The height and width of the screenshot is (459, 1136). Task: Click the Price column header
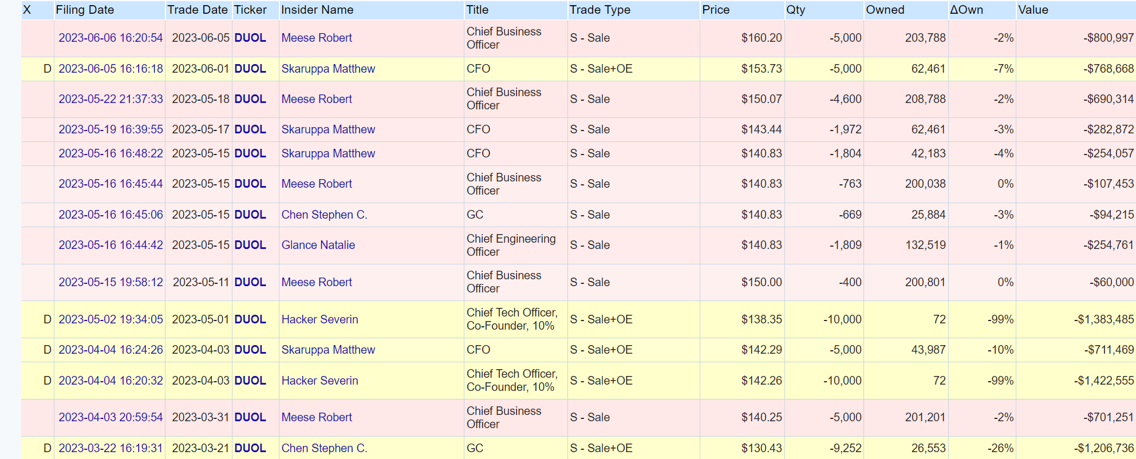point(716,10)
